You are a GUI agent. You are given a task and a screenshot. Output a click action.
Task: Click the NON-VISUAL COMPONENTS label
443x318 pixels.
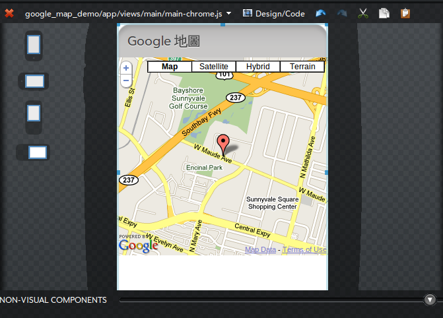[53, 300]
